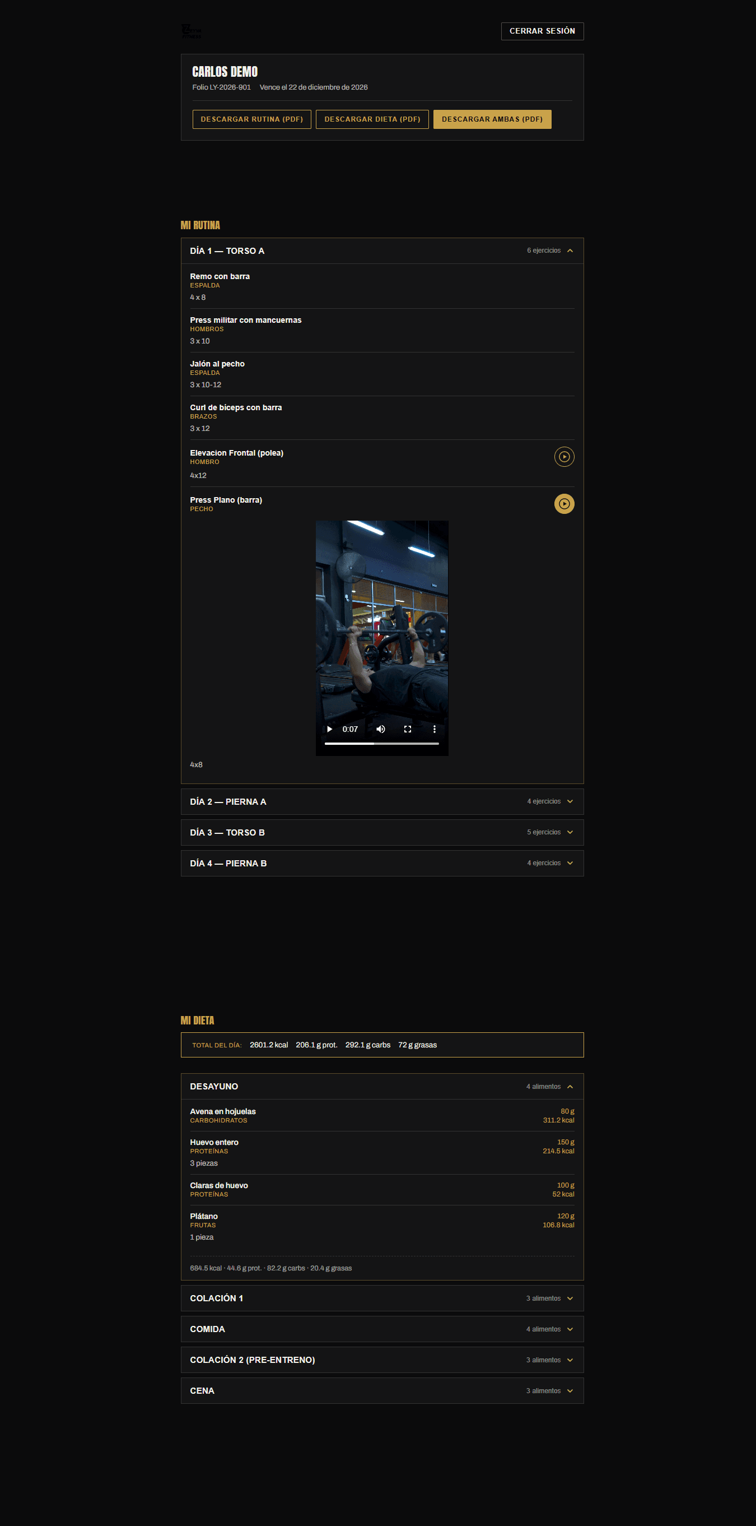Click the 206.1 g prot. total

click(x=317, y=1045)
